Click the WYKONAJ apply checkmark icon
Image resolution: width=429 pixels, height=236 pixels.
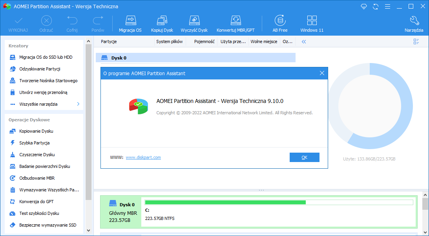coord(18,21)
